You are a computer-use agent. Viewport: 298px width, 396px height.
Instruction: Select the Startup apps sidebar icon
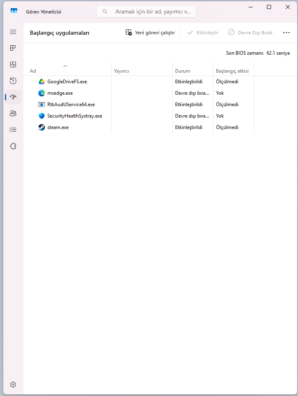(13, 97)
